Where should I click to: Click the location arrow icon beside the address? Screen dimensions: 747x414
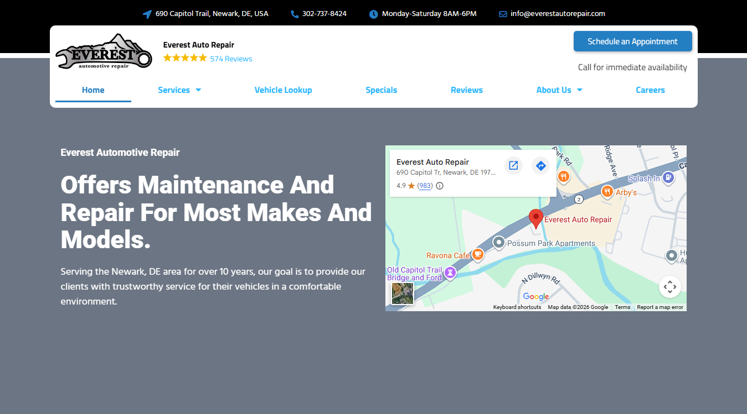tap(147, 14)
